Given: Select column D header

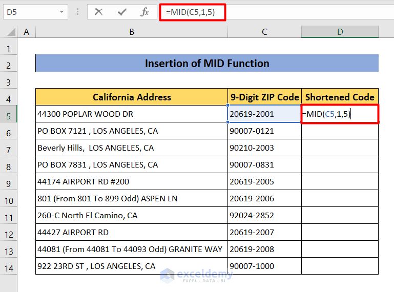Looking at the screenshot, I should (x=340, y=32).
